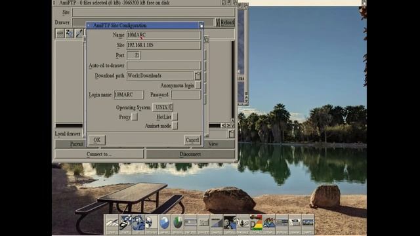Enable the Aminet-mode checkbox

pos(175,126)
